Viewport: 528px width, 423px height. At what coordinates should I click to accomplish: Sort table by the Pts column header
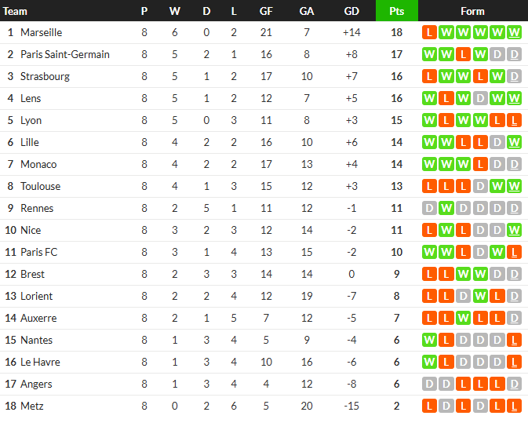point(397,11)
